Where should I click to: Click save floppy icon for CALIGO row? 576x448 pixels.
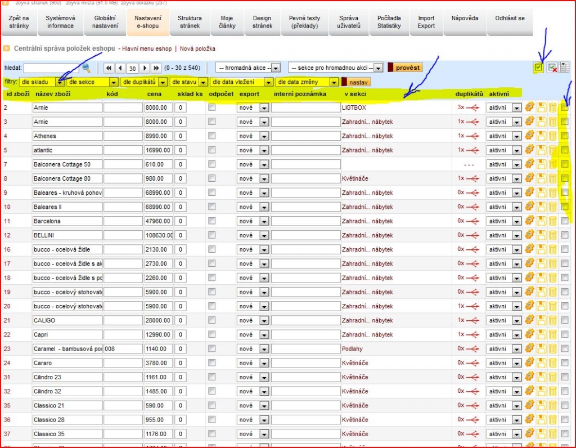pos(541,320)
